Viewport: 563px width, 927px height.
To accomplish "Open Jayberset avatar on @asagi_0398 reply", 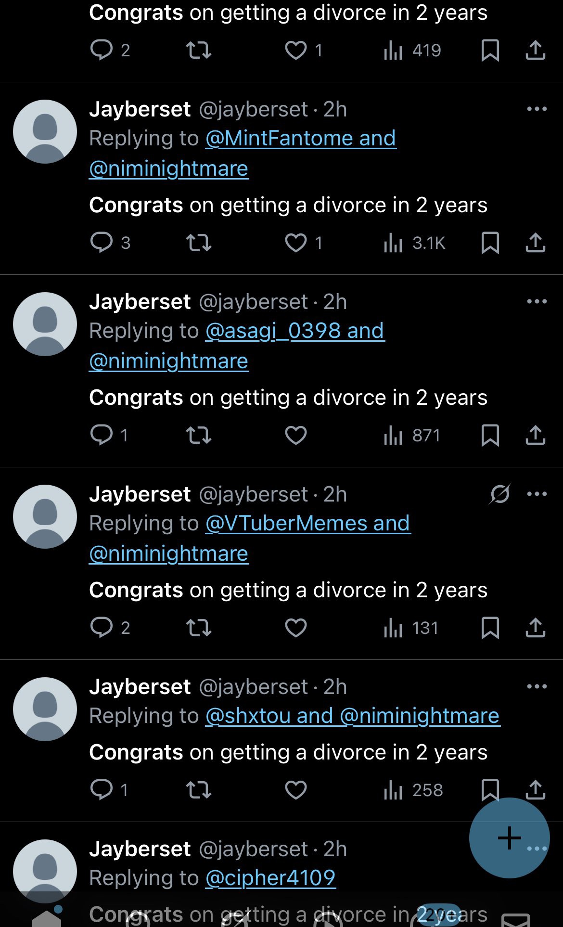I will click(45, 324).
